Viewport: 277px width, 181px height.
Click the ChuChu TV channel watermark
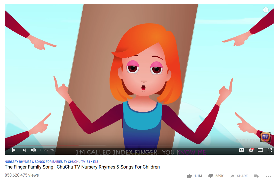tap(265, 137)
